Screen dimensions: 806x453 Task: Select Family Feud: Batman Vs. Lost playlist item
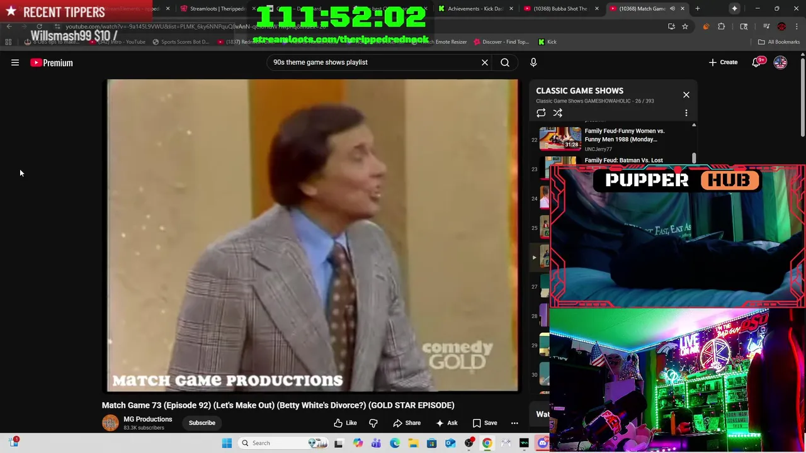[x=623, y=160]
